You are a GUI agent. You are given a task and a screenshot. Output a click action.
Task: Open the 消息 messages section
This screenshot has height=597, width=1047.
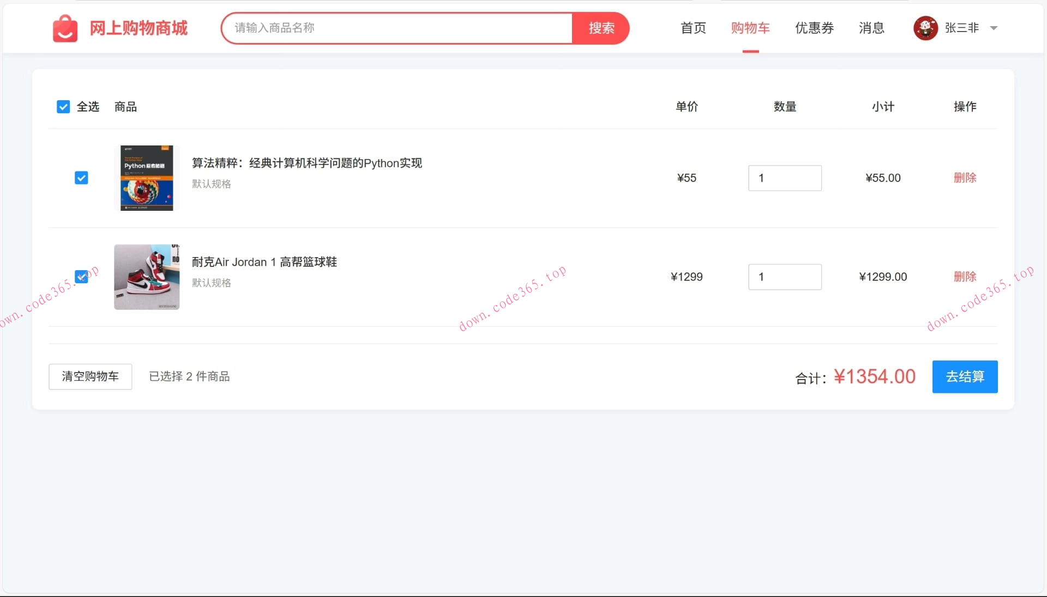871,28
